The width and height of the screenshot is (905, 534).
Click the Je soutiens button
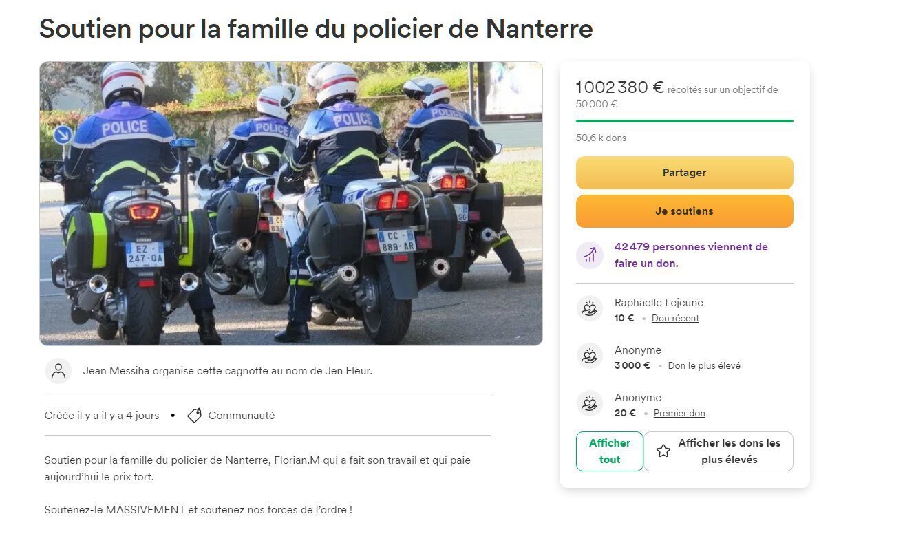tap(685, 211)
